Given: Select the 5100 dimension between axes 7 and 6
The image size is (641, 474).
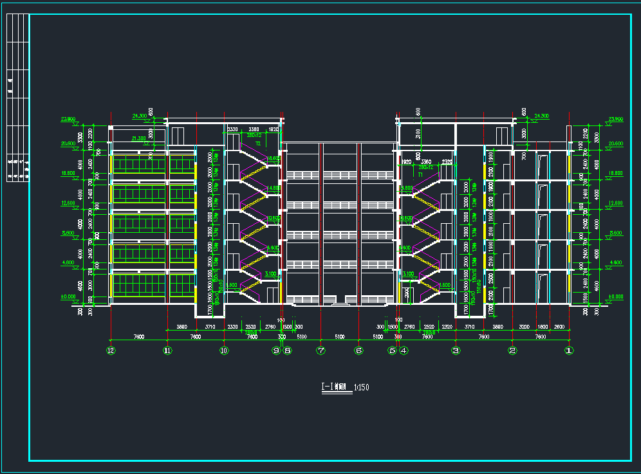Looking at the screenshot, I should [340, 336].
